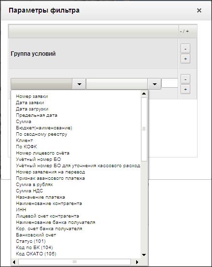Choose 'Дата заявки' list option
This screenshot has width=212, height=267.
click(x=30, y=103)
